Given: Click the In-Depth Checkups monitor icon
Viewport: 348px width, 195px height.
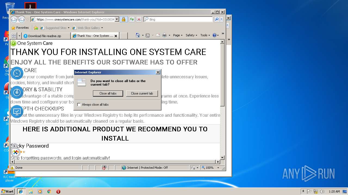Looking at the screenshot, I should (17, 112).
